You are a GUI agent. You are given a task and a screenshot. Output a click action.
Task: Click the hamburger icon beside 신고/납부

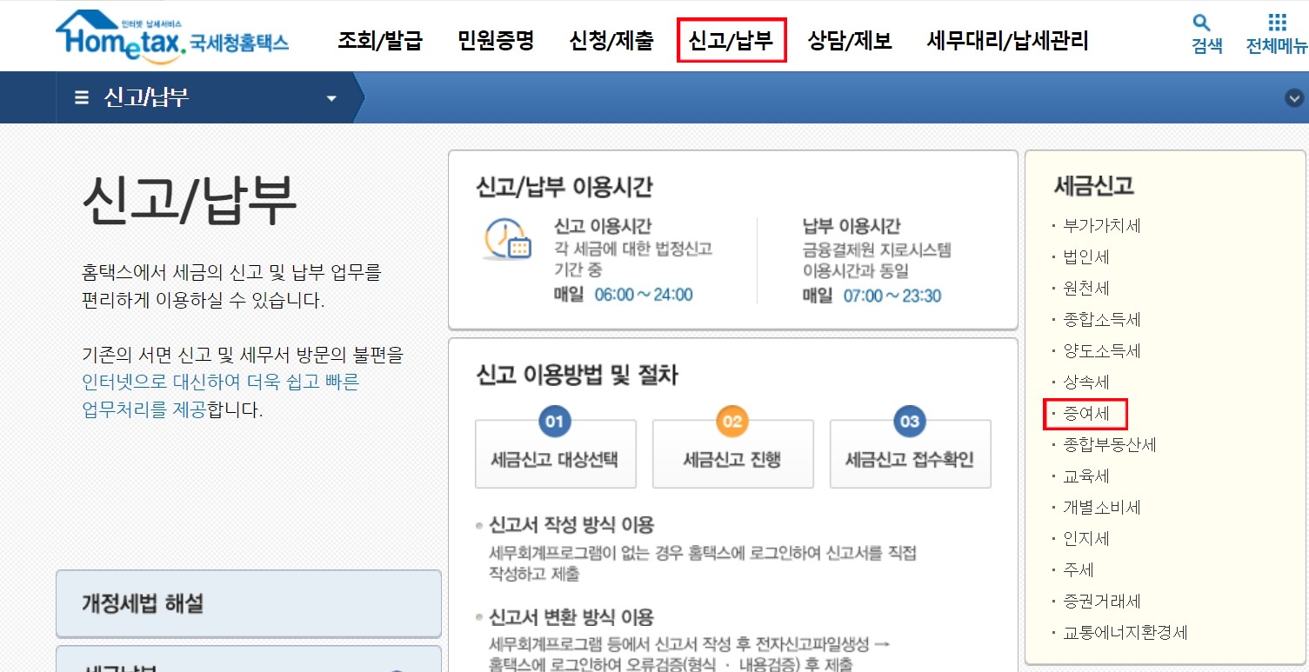click(82, 97)
